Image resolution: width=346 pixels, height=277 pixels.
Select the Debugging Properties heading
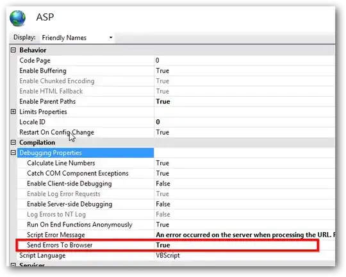(86, 153)
